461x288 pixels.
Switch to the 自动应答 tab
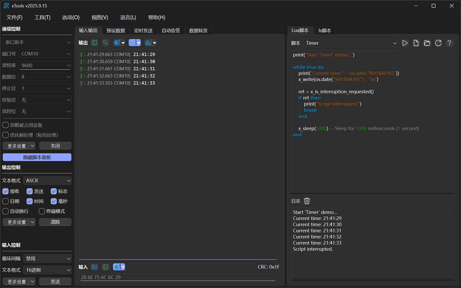pyautogui.click(x=171, y=30)
